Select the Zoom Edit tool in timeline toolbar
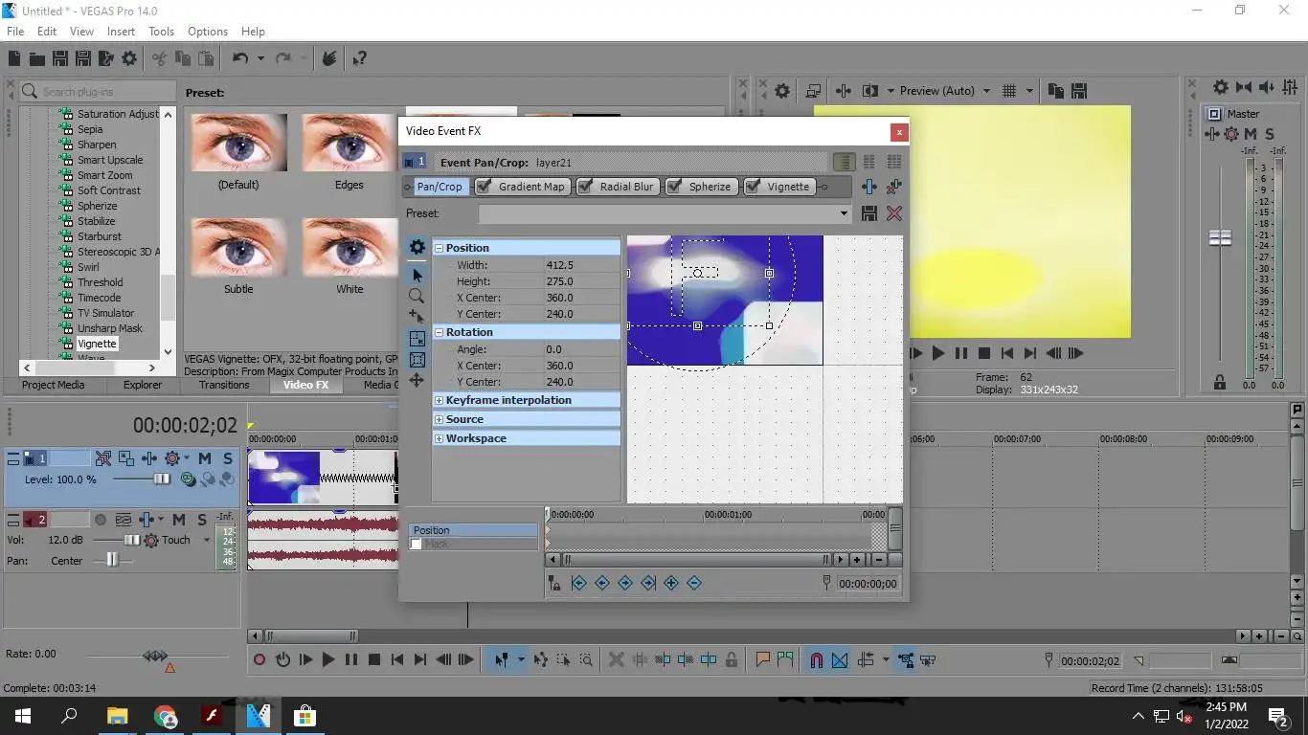The height and width of the screenshot is (735, 1308). [586, 659]
